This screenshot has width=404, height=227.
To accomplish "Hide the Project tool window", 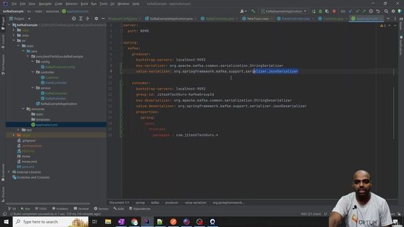I will tap(103, 18).
